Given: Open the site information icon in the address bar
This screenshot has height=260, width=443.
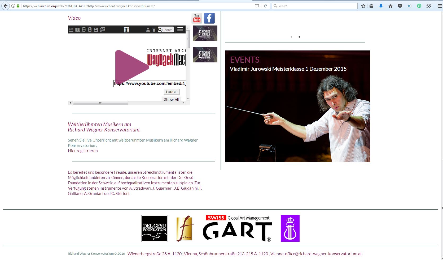Looking at the screenshot, I should (13, 6).
